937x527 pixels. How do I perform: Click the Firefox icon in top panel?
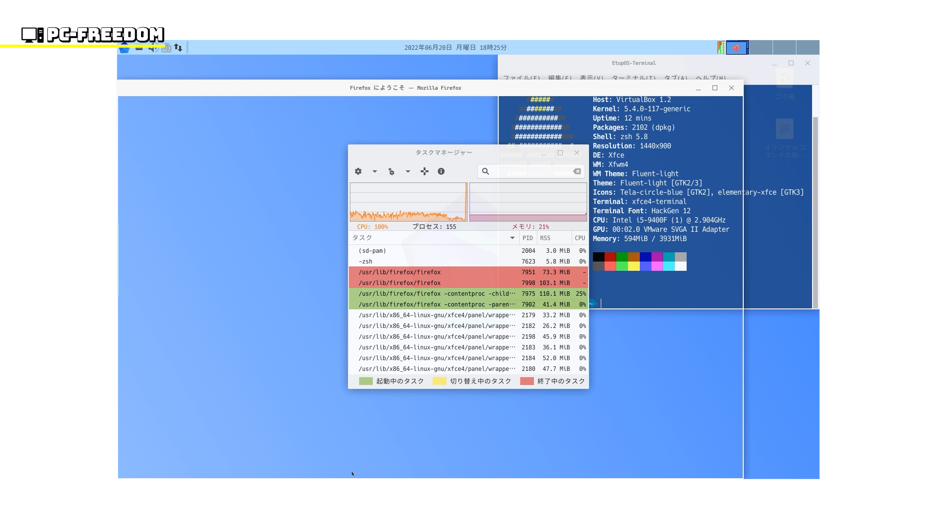736,48
